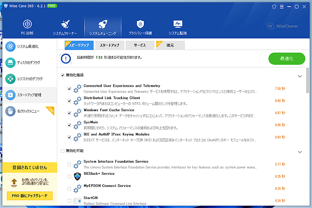The height and width of the screenshot is (208, 312).
Task: Click DESlock+ Service name text
Action: (x=99, y=174)
